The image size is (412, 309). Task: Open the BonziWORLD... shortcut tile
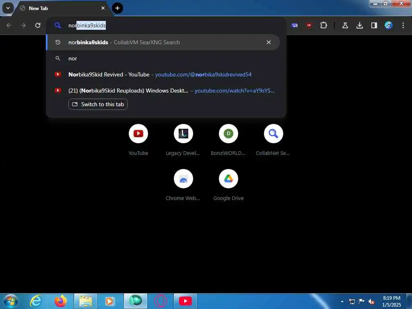[x=229, y=140]
